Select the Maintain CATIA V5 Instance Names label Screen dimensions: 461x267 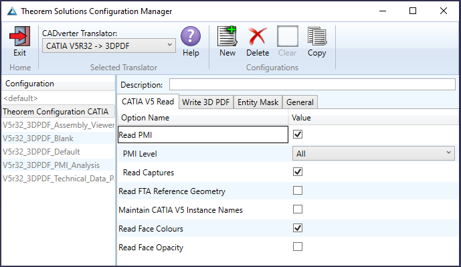coord(181,210)
